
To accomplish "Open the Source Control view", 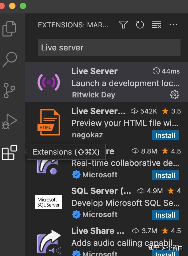I will click(10, 90).
